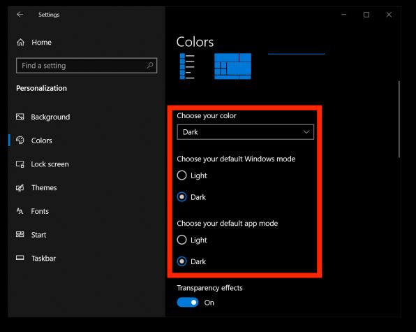This screenshot has width=416, height=332.
Task: Click the Find a setting search box
Action: (87, 65)
